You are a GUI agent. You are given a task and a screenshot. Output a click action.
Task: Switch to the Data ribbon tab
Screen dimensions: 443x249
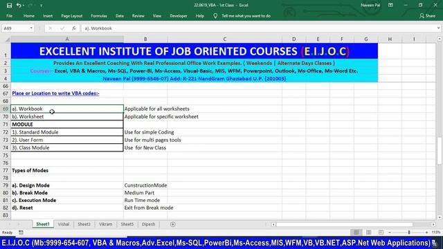tap(120, 16)
